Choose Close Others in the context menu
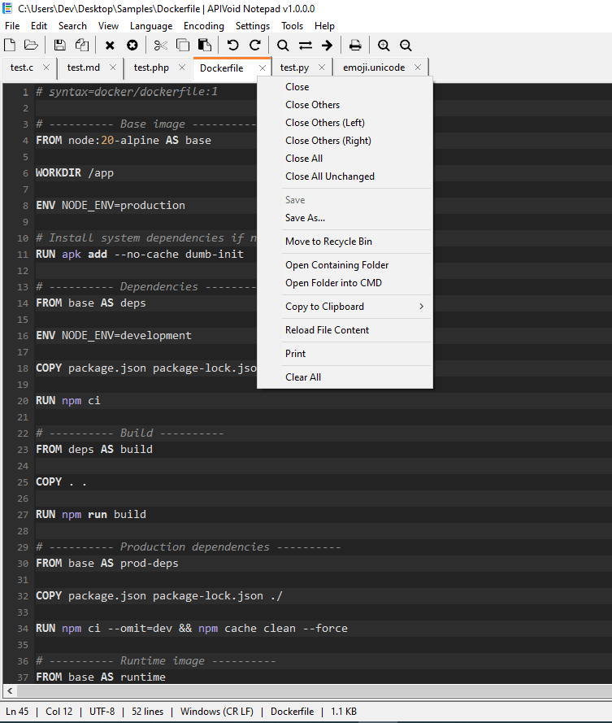The width and height of the screenshot is (612, 723). (x=345, y=105)
